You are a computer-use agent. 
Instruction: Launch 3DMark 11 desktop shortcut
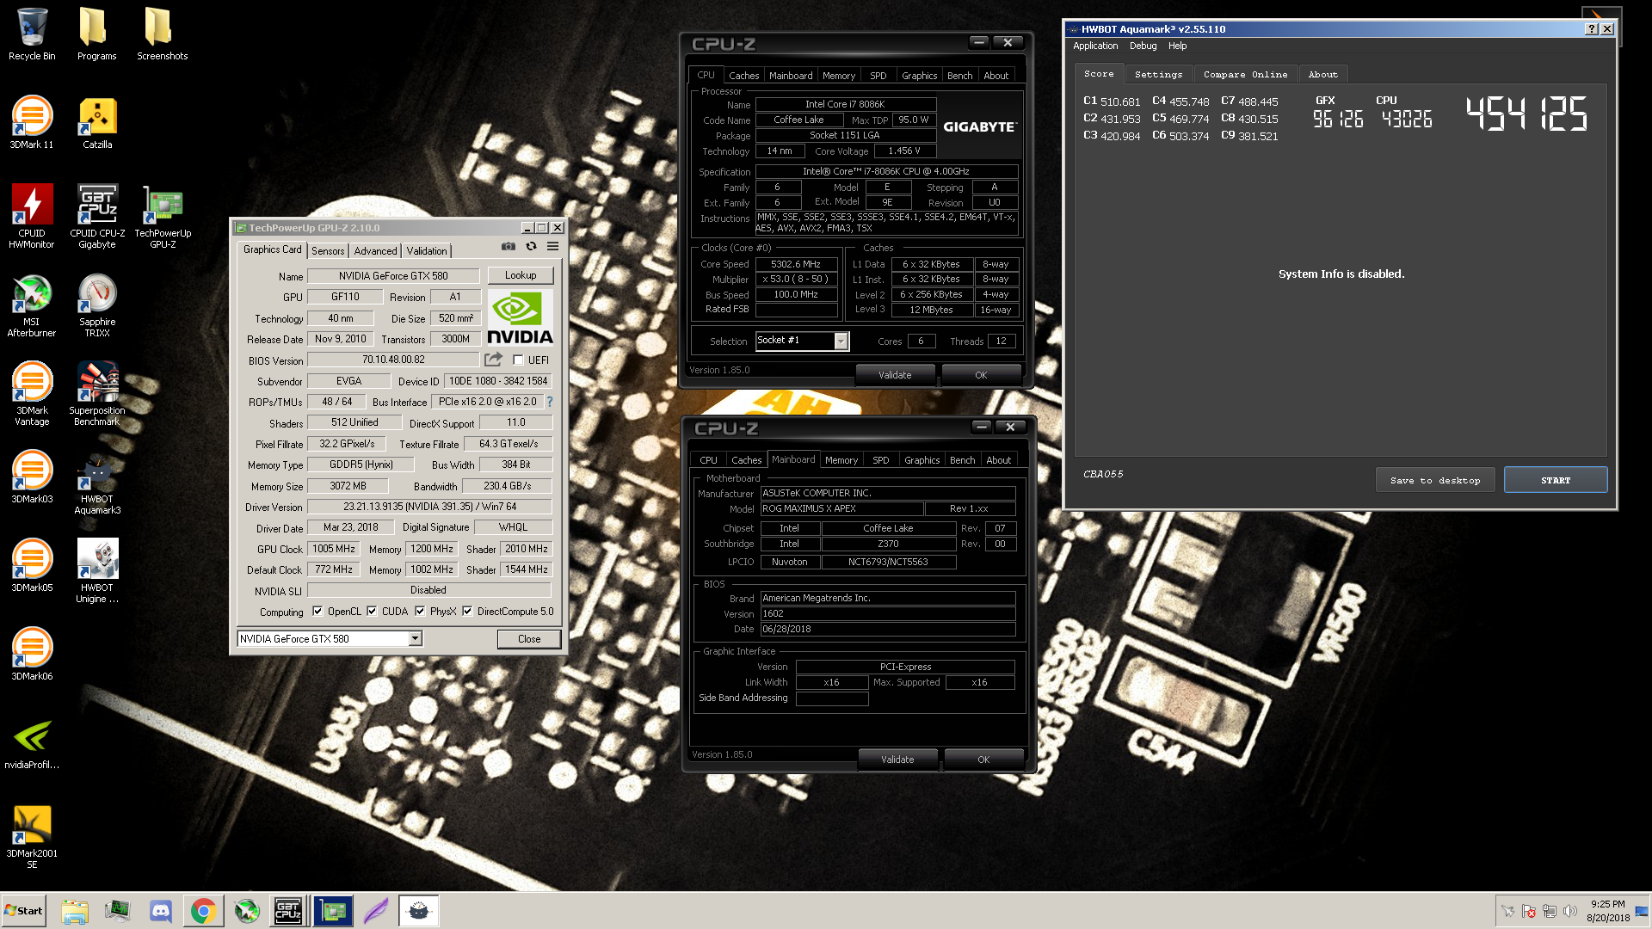[x=32, y=123]
